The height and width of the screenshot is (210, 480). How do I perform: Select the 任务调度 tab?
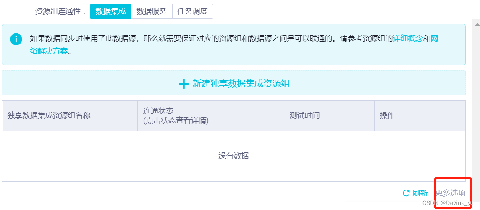(192, 11)
